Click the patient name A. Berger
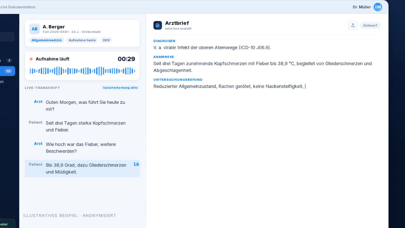Screen dimensions: 405x228 tap(54, 27)
